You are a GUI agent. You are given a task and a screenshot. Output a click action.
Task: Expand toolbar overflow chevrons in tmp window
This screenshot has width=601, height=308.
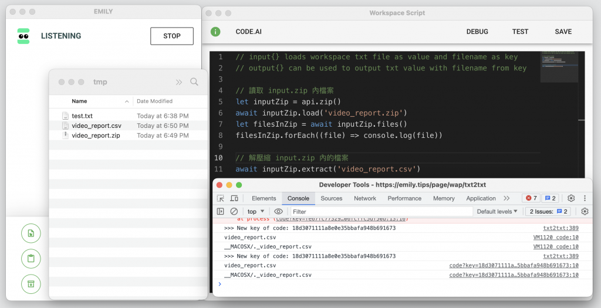tap(178, 82)
